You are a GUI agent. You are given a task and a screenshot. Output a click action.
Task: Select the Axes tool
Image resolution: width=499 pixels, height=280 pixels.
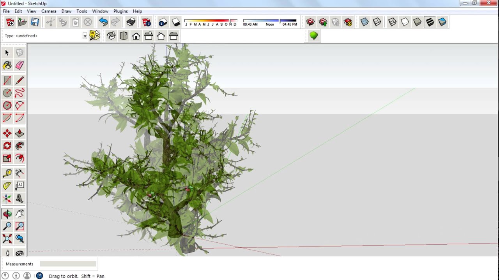(7, 199)
